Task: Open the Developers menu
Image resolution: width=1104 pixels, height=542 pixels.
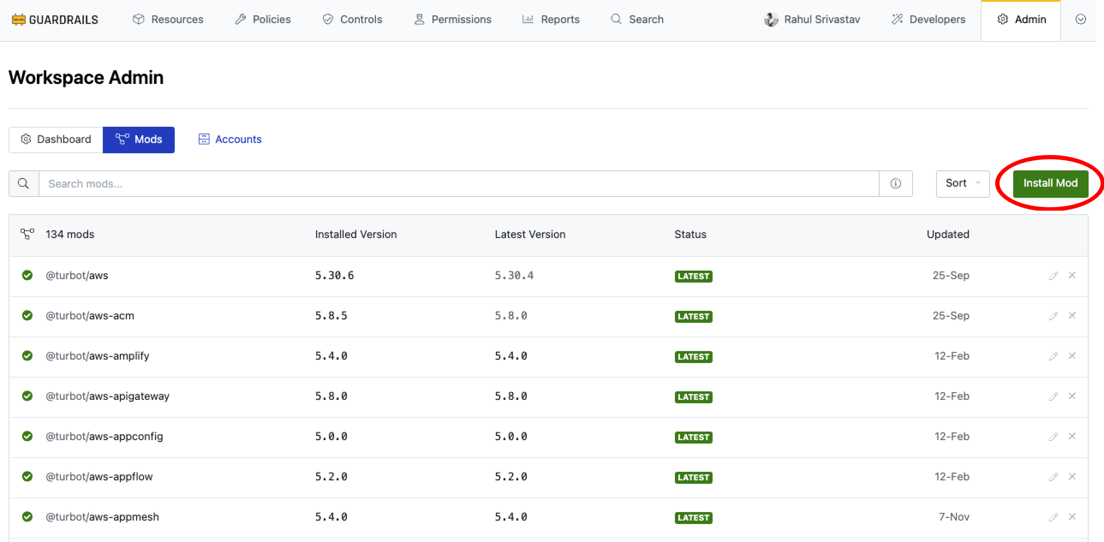Action: tap(929, 20)
